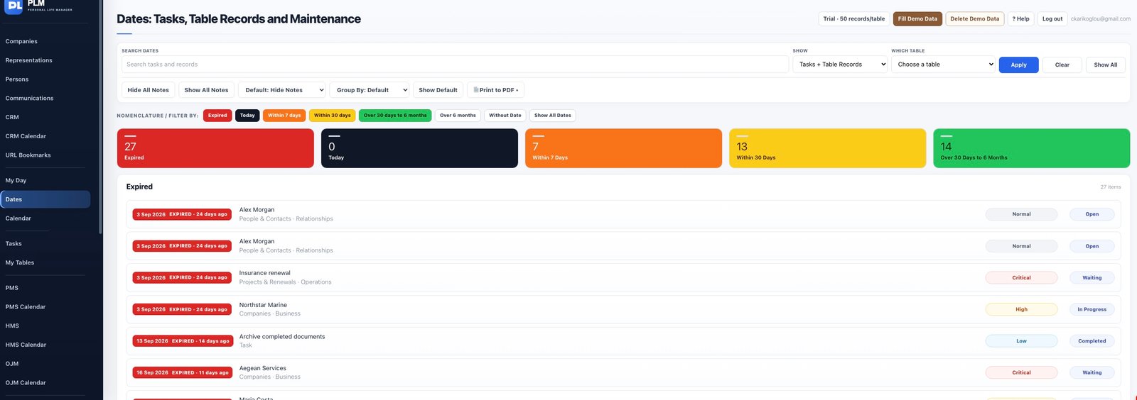This screenshot has height=400, width=1137.
Task: Toggle Over 30 days to 6 months chip
Action: [x=395, y=116]
